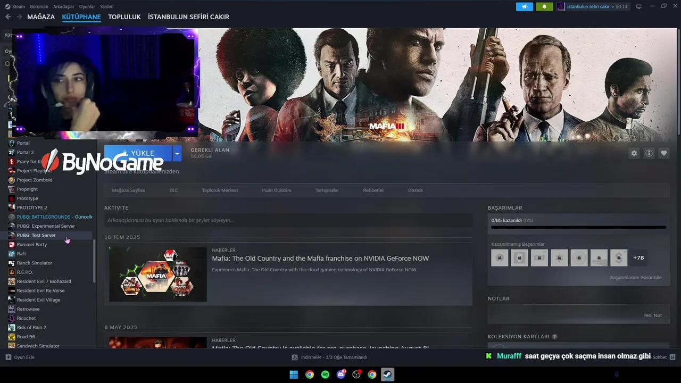Open Windows Start menu
This screenshot has height=383, width=681.
pos(294,374)
